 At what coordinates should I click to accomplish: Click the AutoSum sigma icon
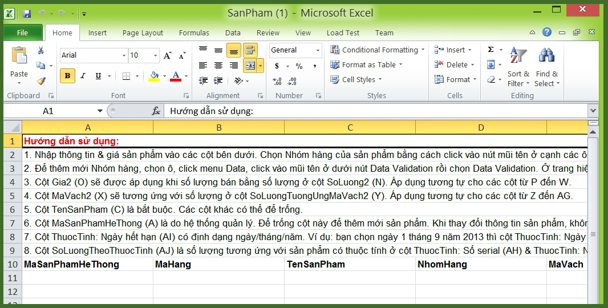click(491, 50)
